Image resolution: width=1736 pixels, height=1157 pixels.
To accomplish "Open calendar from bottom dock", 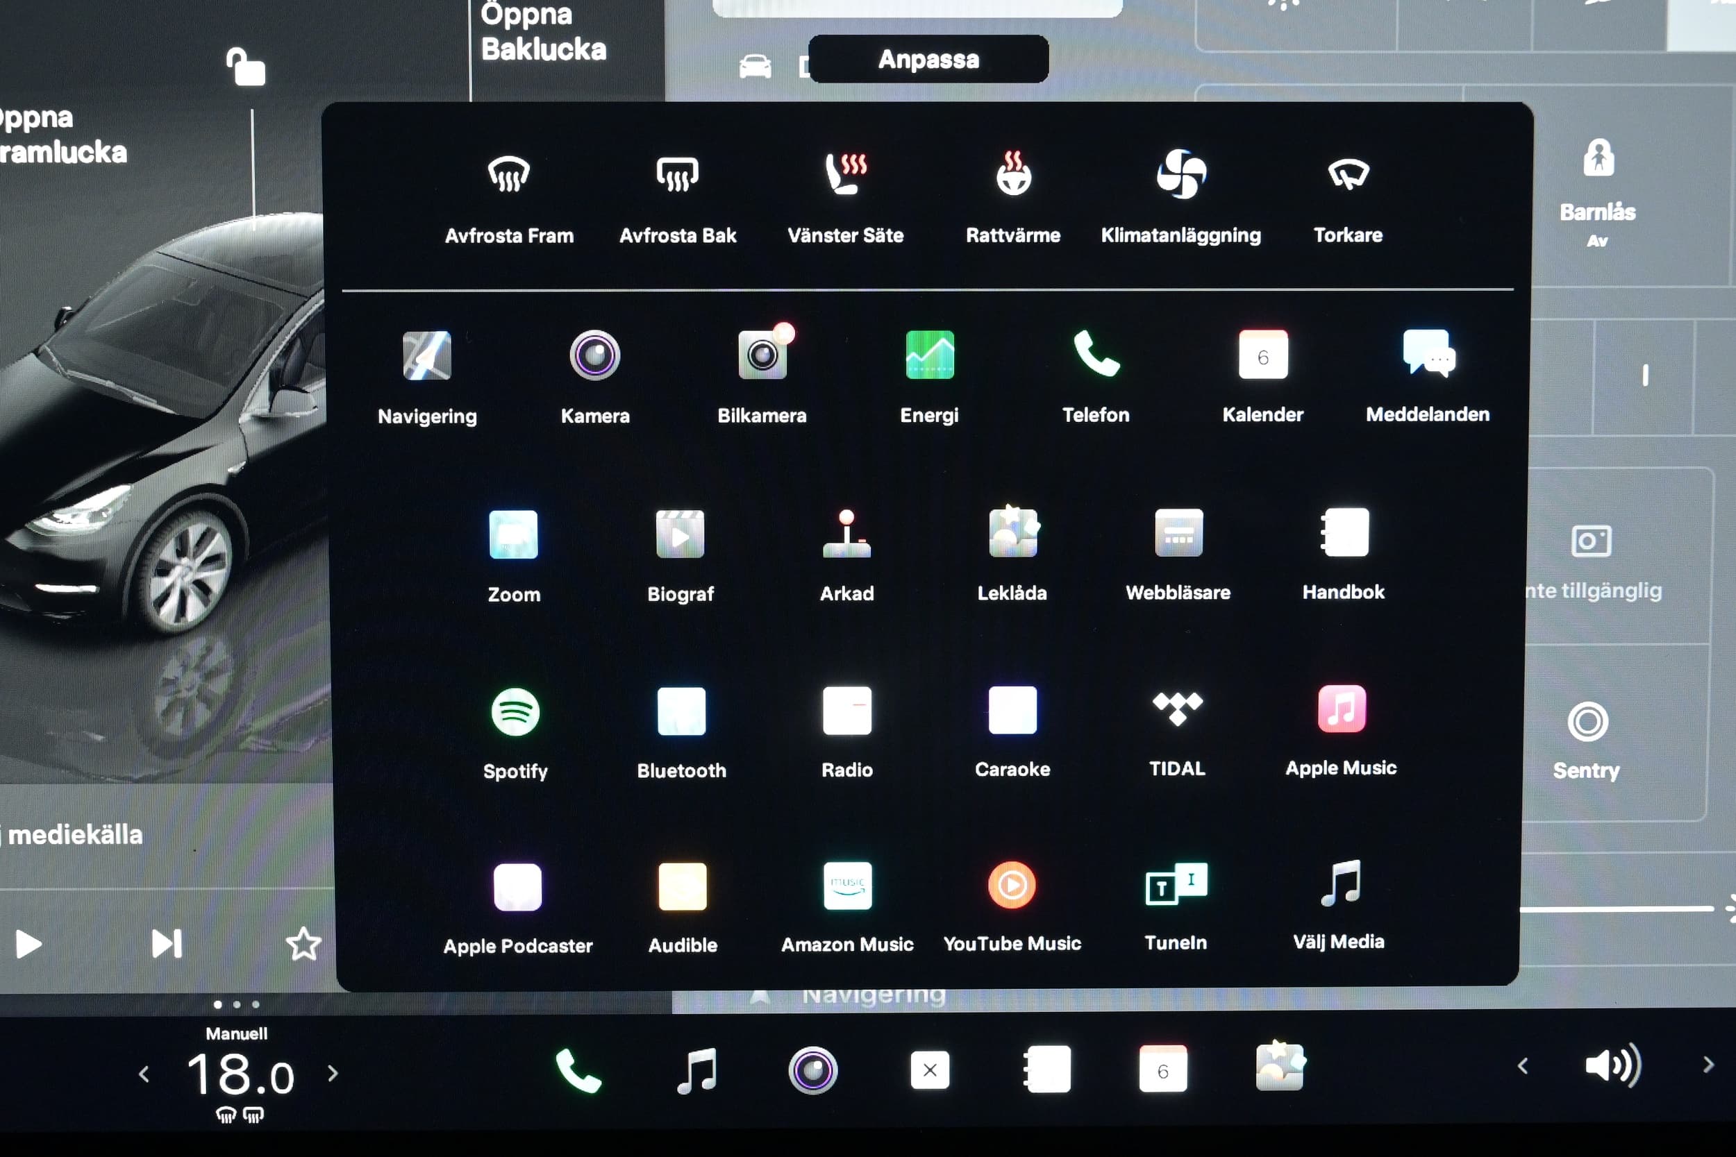I will pyautogui.click(x=1162, y=1068).
